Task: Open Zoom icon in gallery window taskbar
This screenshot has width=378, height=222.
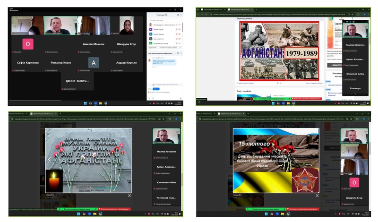Action: [x=95, y=103]
